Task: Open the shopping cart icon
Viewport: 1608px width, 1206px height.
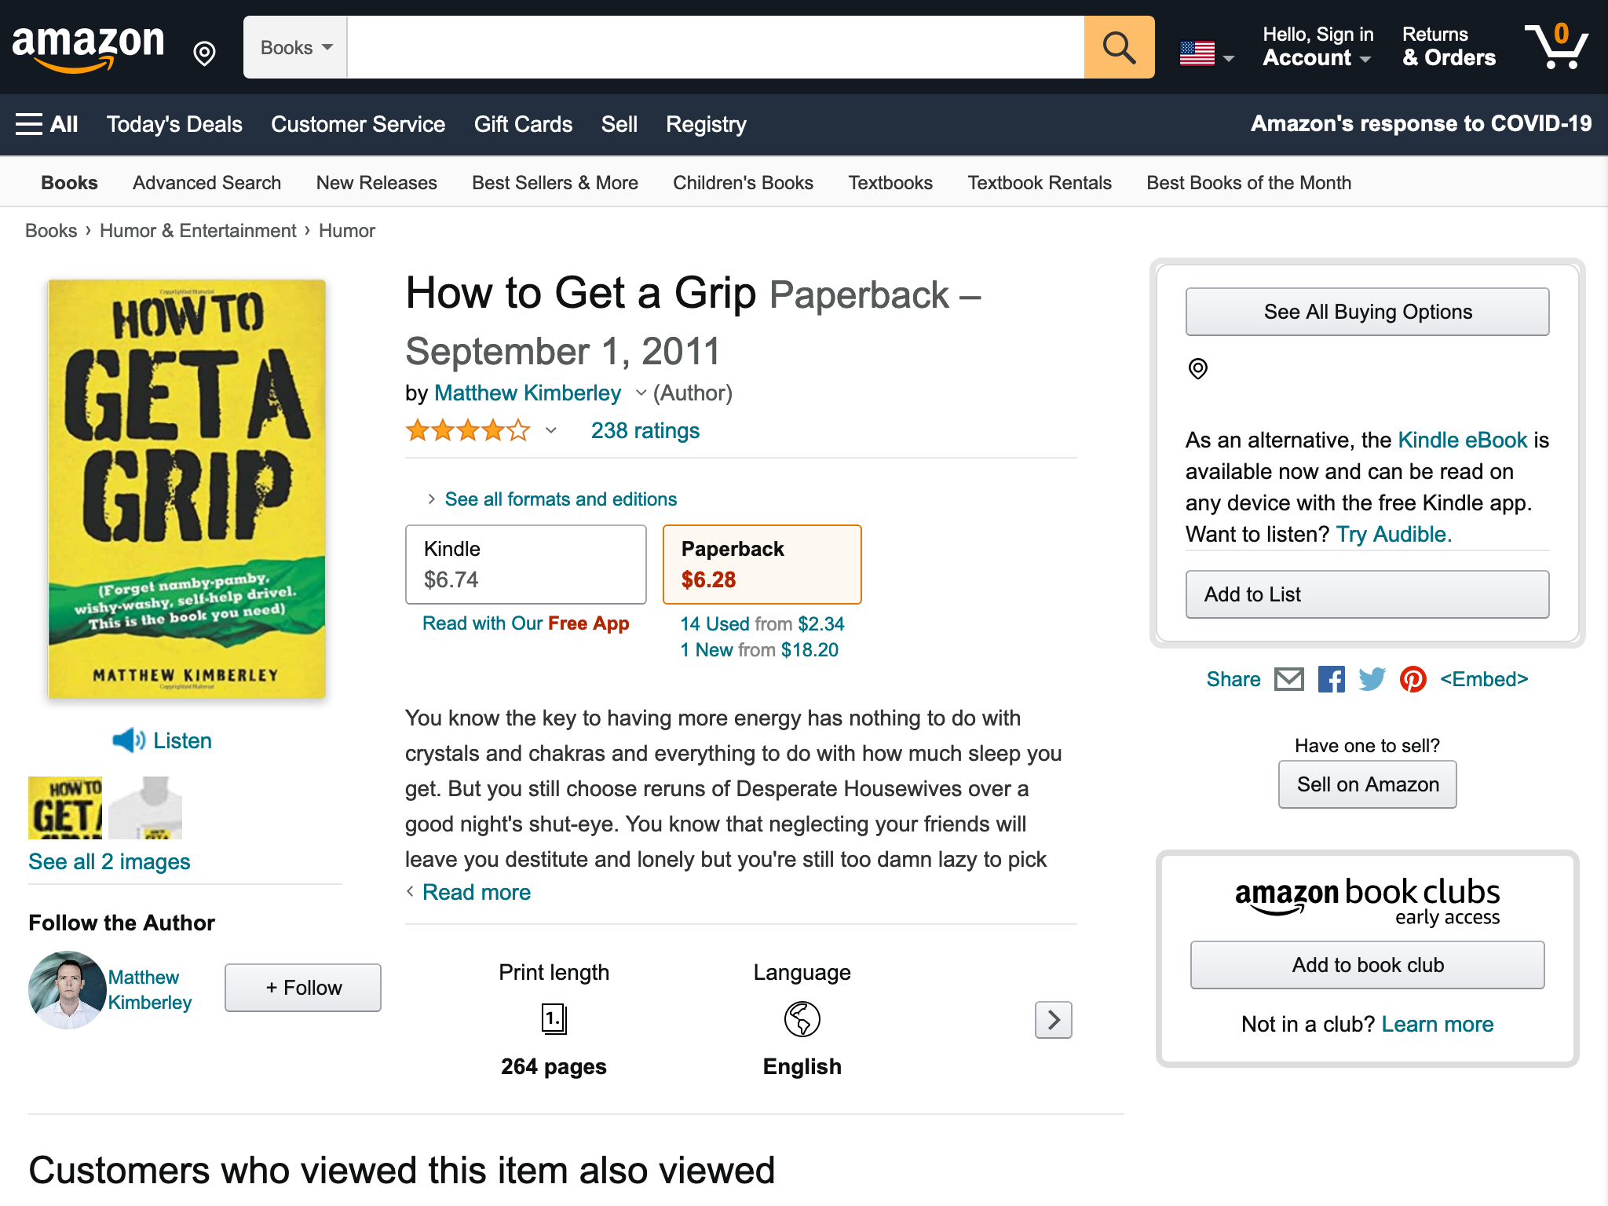Action: tap(1555, 46)
